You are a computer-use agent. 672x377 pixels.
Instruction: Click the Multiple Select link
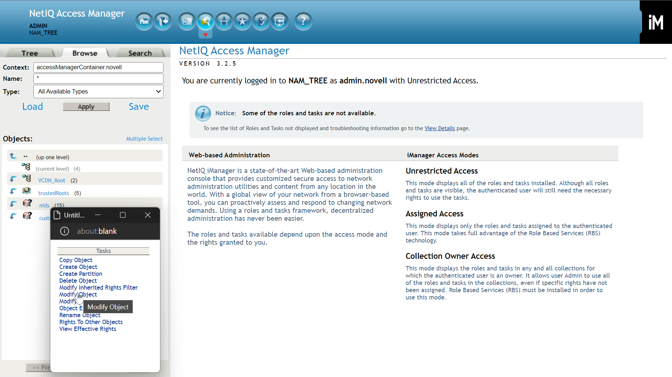(144, 139)
